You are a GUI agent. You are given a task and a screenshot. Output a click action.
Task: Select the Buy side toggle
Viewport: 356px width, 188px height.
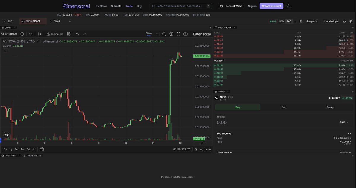238,107
